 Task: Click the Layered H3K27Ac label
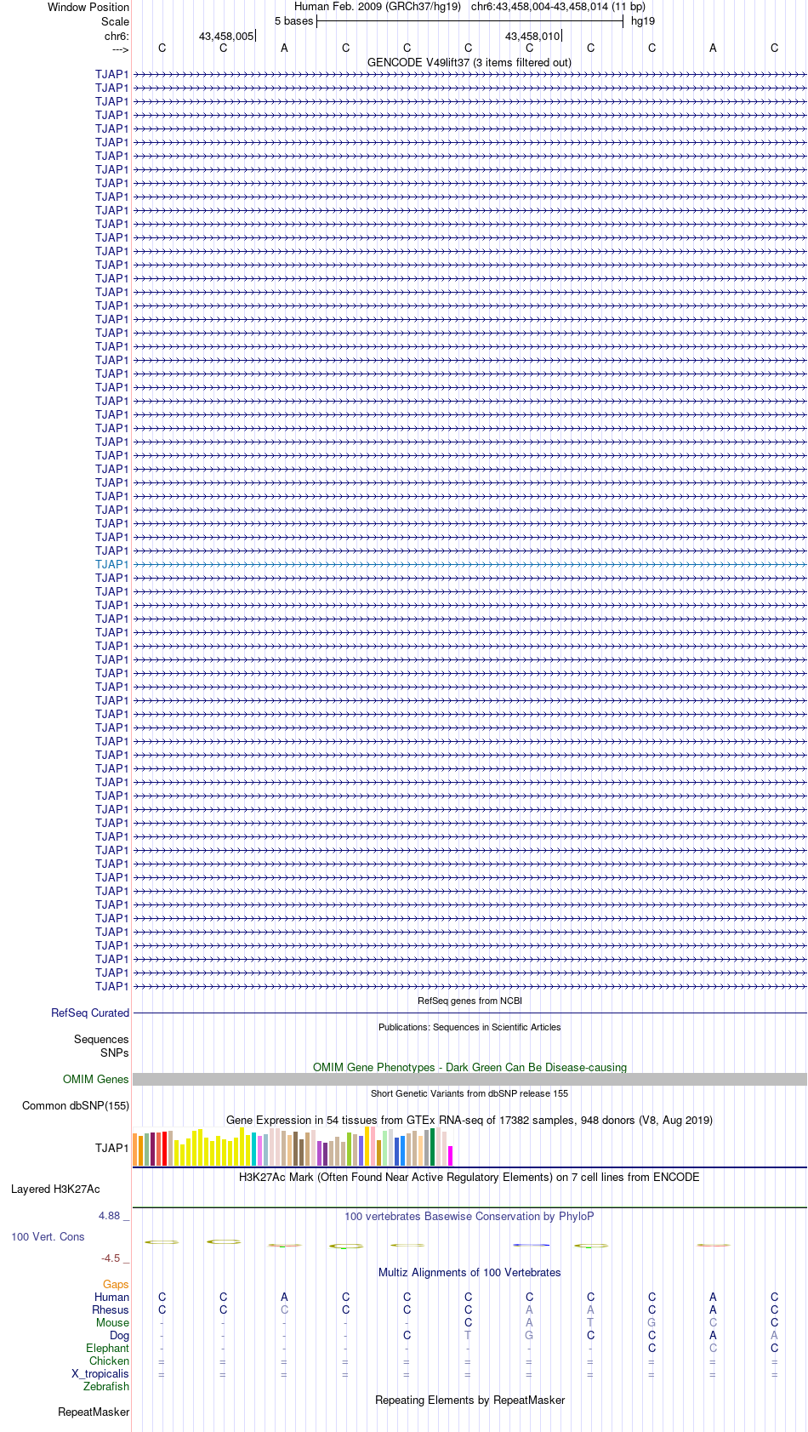click(x=55, y=1190)
